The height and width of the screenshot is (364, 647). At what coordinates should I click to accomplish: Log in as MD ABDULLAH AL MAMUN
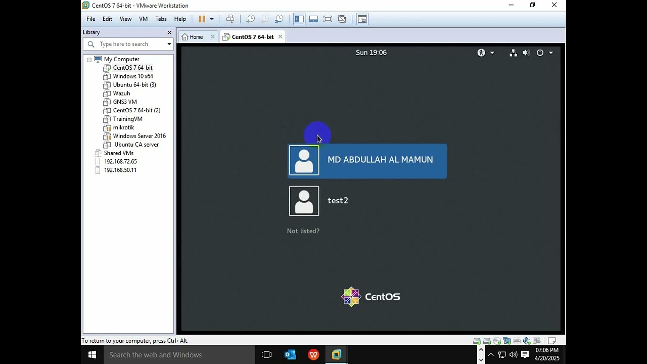[x=367, y=161]
